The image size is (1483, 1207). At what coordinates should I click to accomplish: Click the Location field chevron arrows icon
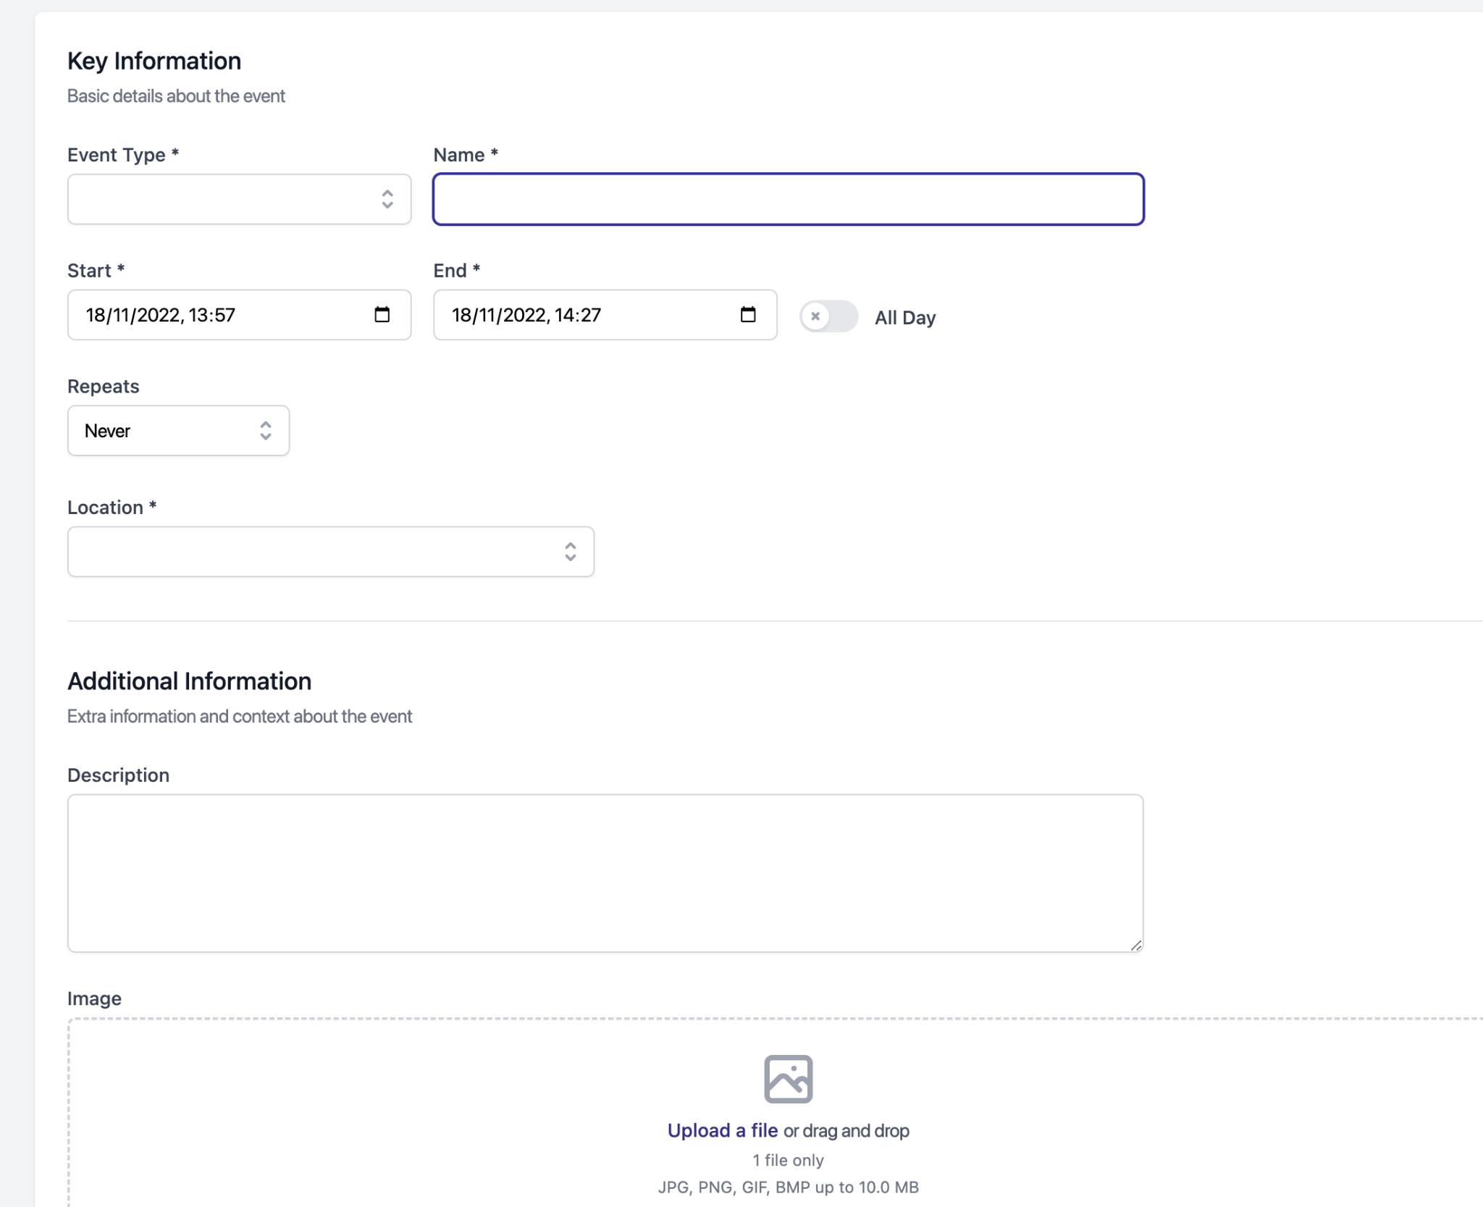(x=570, y=552)
